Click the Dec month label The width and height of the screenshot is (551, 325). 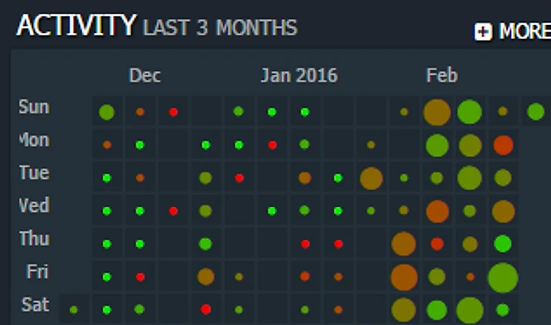[145, 75]
